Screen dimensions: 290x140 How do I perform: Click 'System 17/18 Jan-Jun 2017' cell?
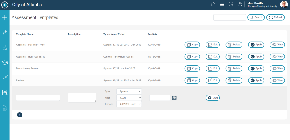(x=119, y=69)
